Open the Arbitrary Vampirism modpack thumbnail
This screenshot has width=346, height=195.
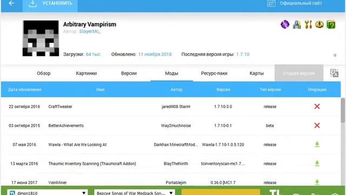pos(41,38)
